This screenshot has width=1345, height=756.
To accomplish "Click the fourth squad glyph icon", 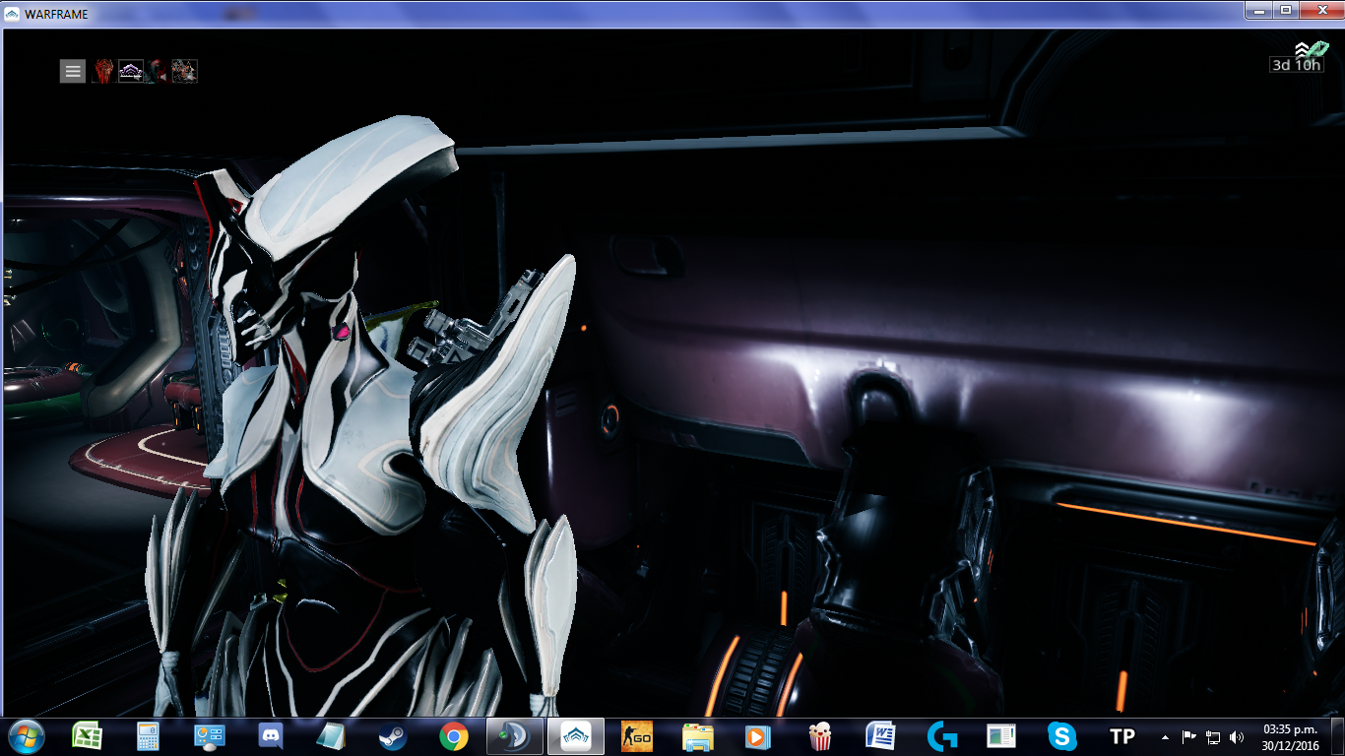I will pyautogui.click(x=185, y=71).
